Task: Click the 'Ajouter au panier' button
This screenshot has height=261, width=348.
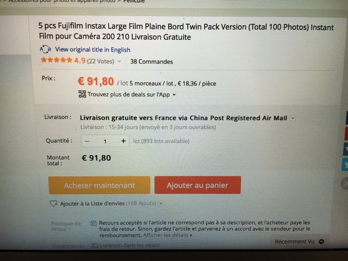Action: [197, 185]
